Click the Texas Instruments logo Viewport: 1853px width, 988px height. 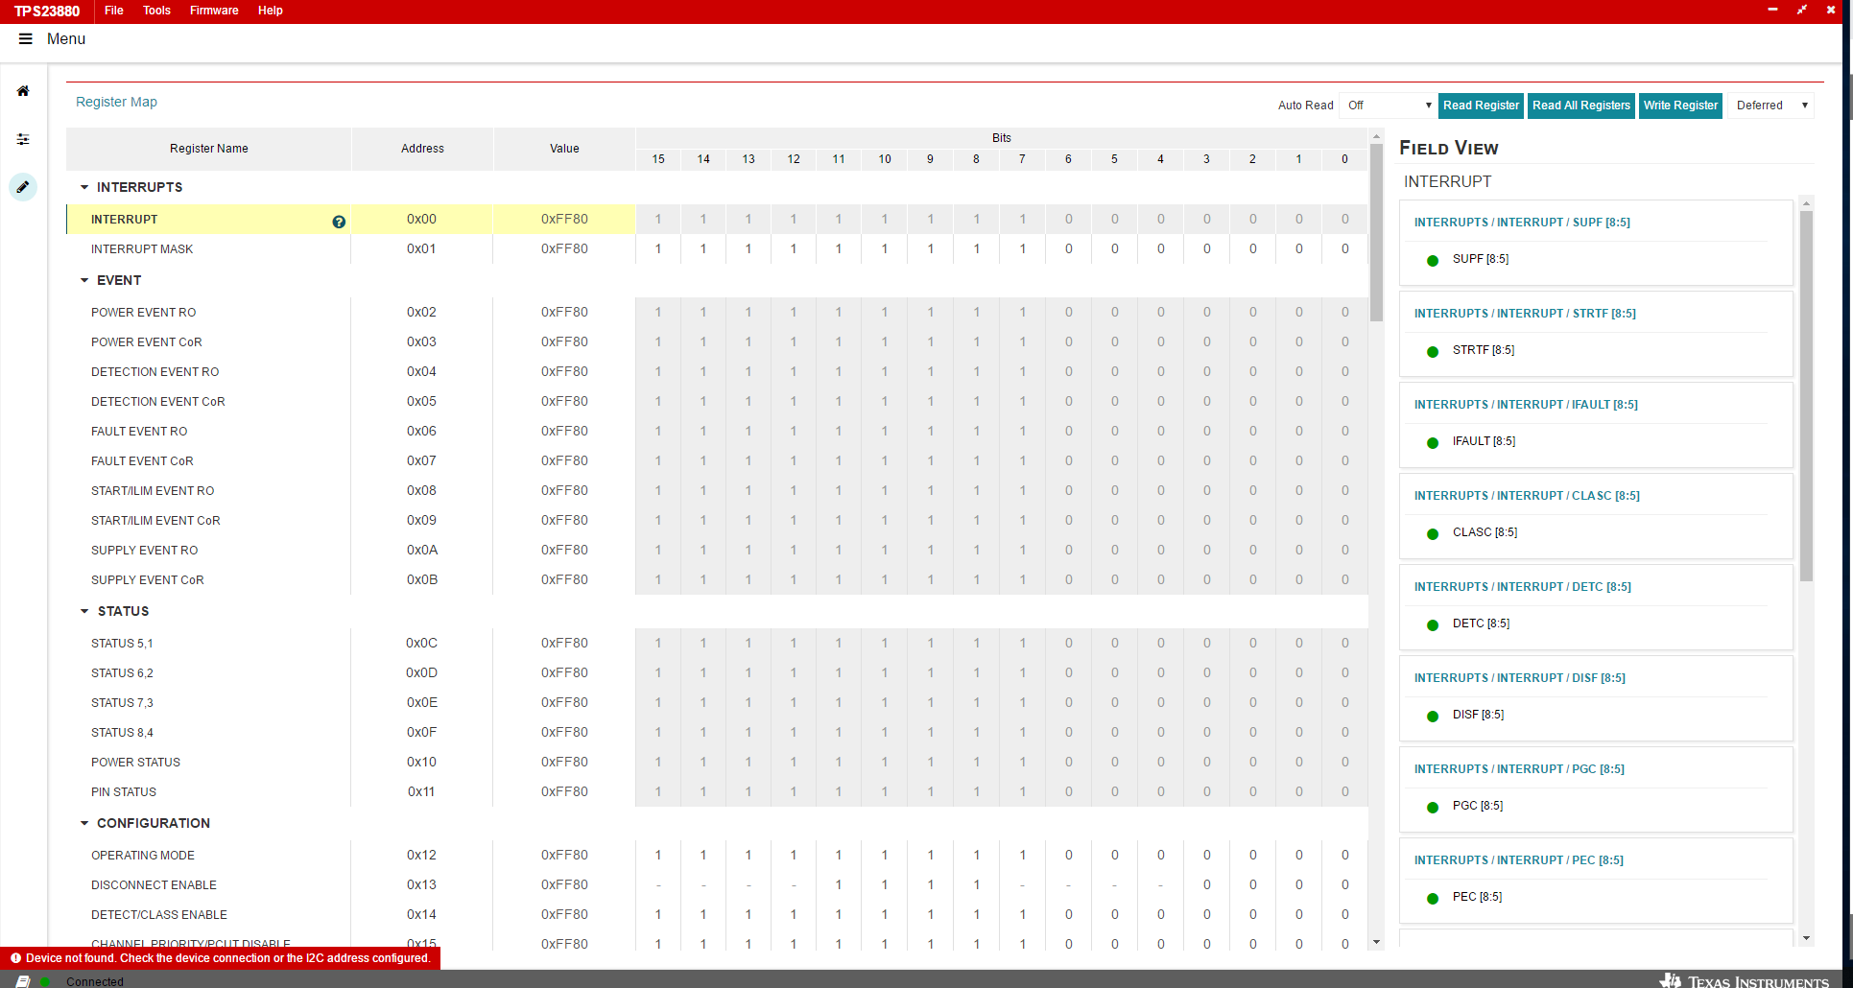click(x=1745, y=980)
